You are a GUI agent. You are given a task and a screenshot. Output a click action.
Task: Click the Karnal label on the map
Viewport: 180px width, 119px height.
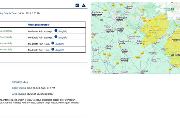point(125,51)
